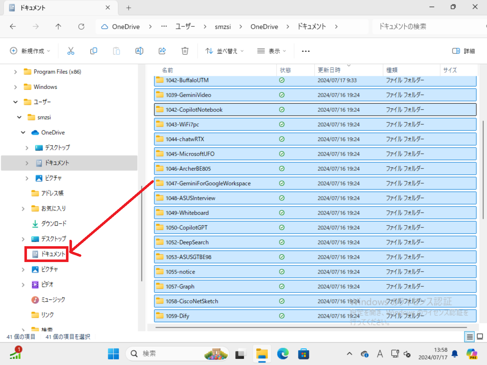Launch Microsoft Edge from the taskbar
Screen dimensions: 487x365
pyautogui.click(x=282, y=354)
